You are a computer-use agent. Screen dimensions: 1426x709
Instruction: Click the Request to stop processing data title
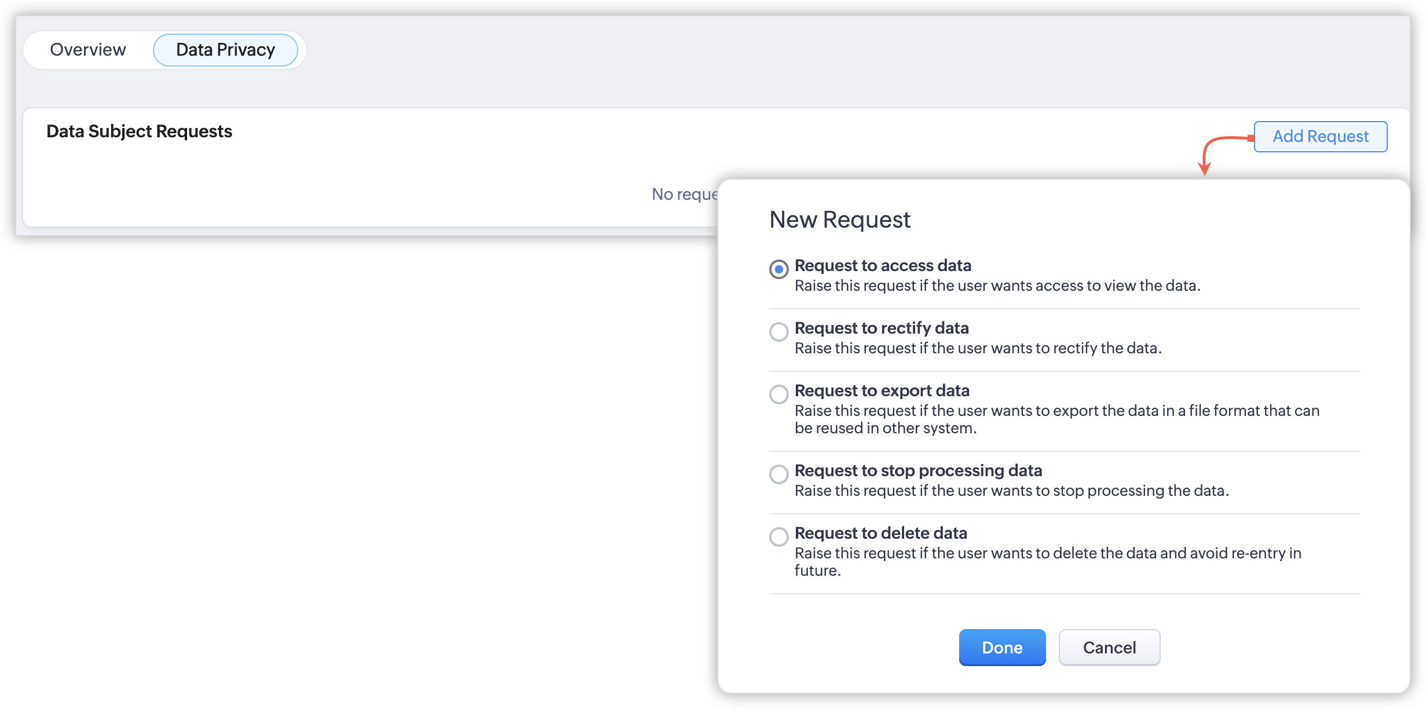[918, 470]
